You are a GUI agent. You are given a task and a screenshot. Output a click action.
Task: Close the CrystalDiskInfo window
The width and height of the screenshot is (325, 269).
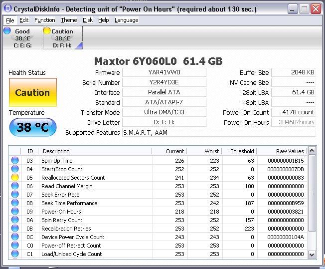pyautogui.click(x=316, y=9)
